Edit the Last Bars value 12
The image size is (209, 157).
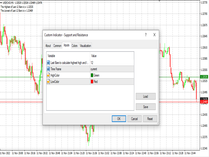pos(112,62)
